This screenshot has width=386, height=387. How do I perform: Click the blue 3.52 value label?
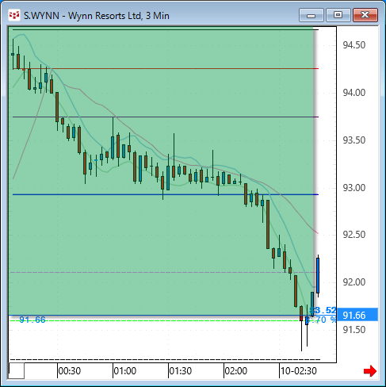tap(323, 310)
